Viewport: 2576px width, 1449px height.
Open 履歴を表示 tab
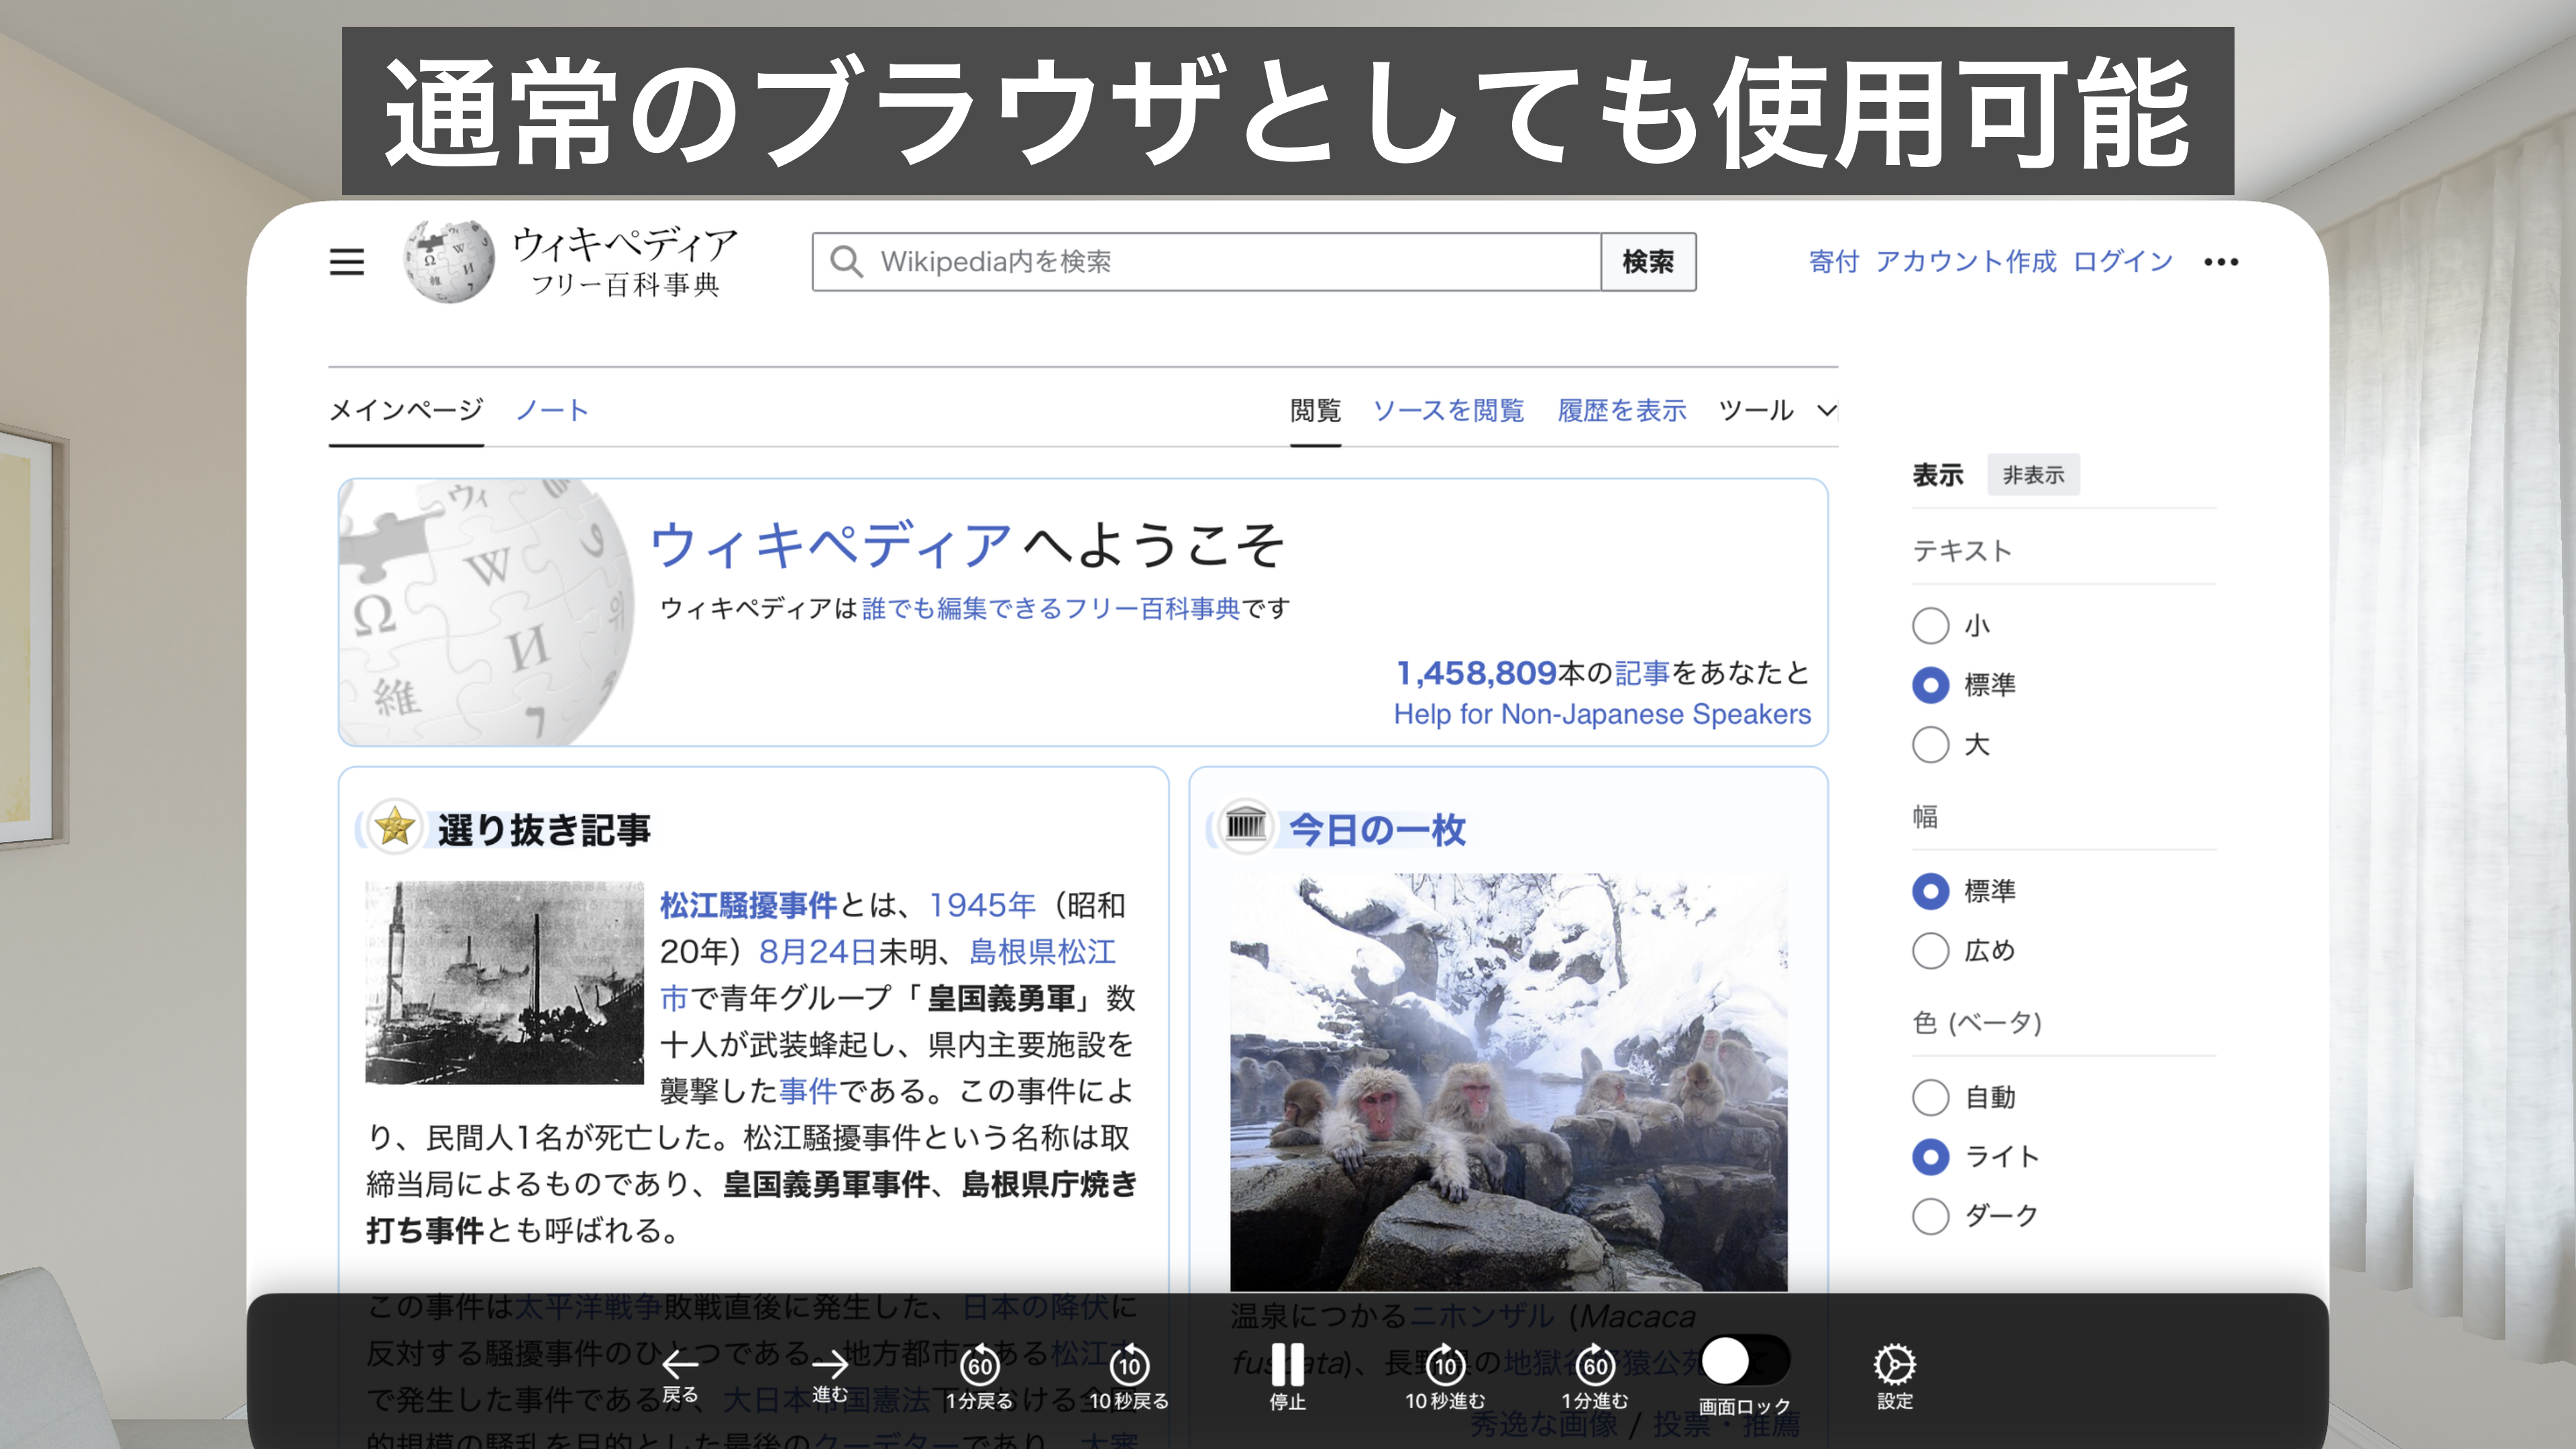coord(1621,410)
